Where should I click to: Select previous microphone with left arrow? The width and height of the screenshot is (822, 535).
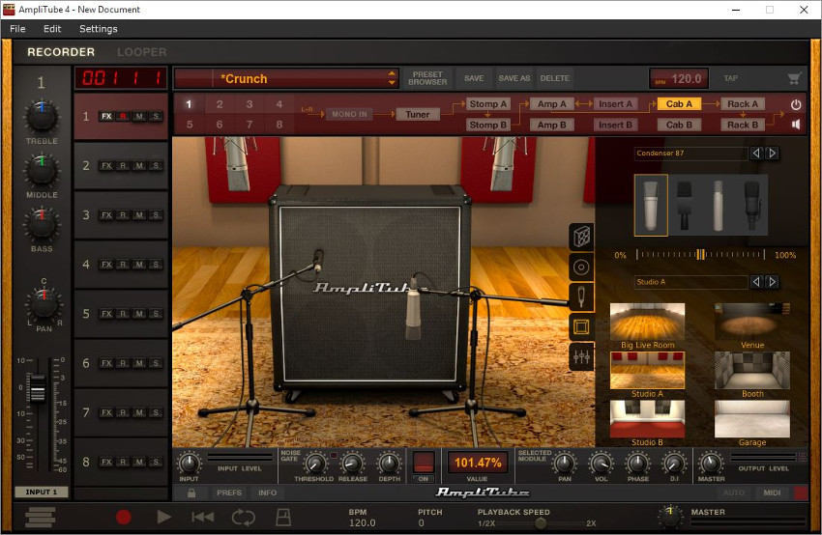pyautogui.click(x=756, y=154)
